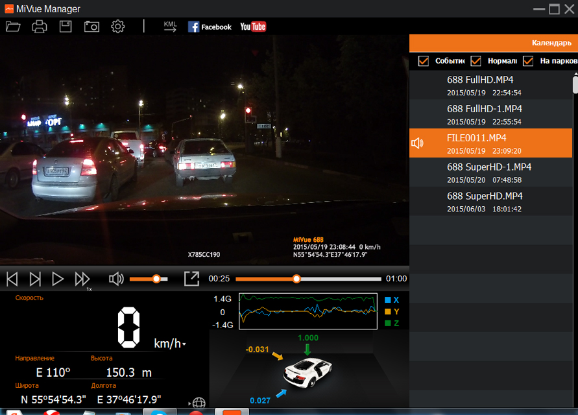This screenshot has width=578, height=415.
Task: Skip to the previous video file
Action: coord(12,279)
